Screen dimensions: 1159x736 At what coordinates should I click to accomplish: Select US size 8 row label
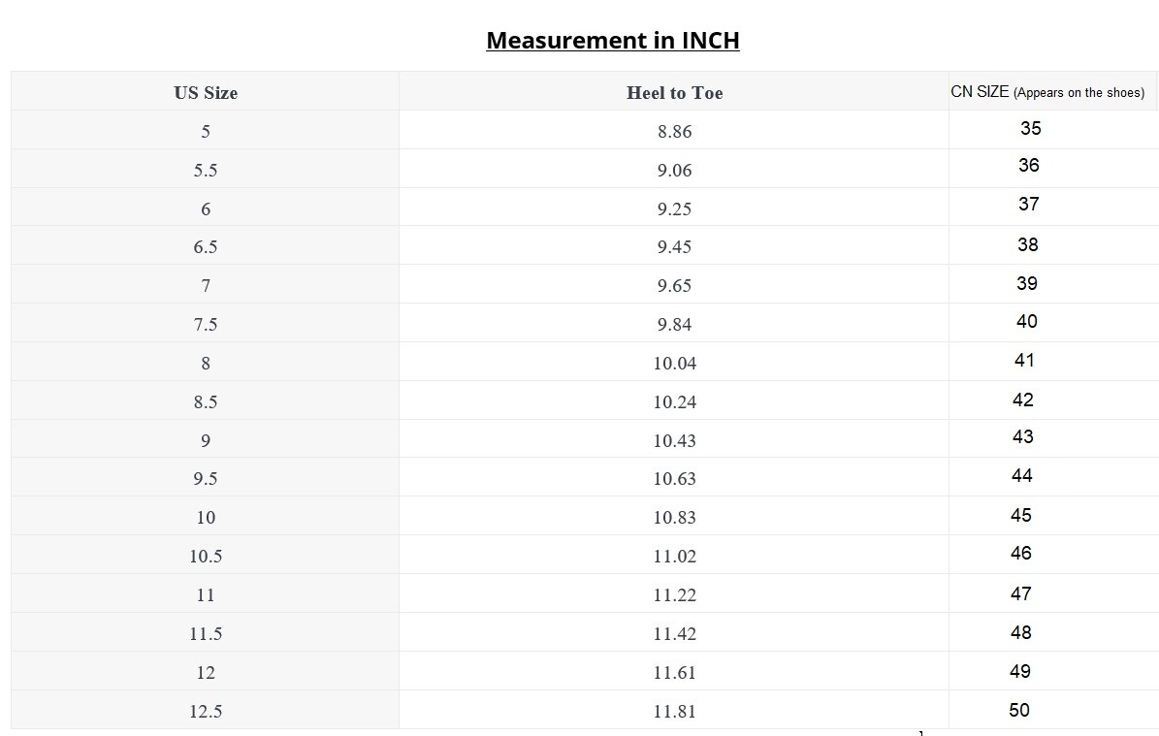click(x=206, y=363)
